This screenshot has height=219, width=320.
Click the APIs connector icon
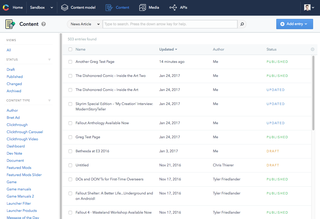173,7
